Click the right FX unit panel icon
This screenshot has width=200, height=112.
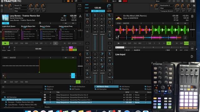coord(194,6)
